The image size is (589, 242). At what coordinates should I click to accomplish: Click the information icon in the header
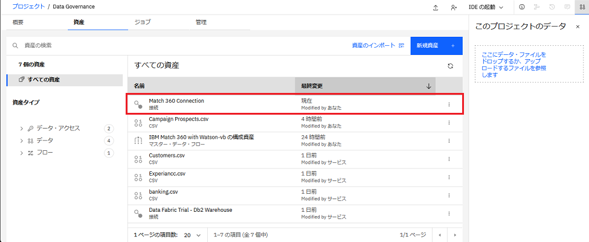click(x=521, y=7)
